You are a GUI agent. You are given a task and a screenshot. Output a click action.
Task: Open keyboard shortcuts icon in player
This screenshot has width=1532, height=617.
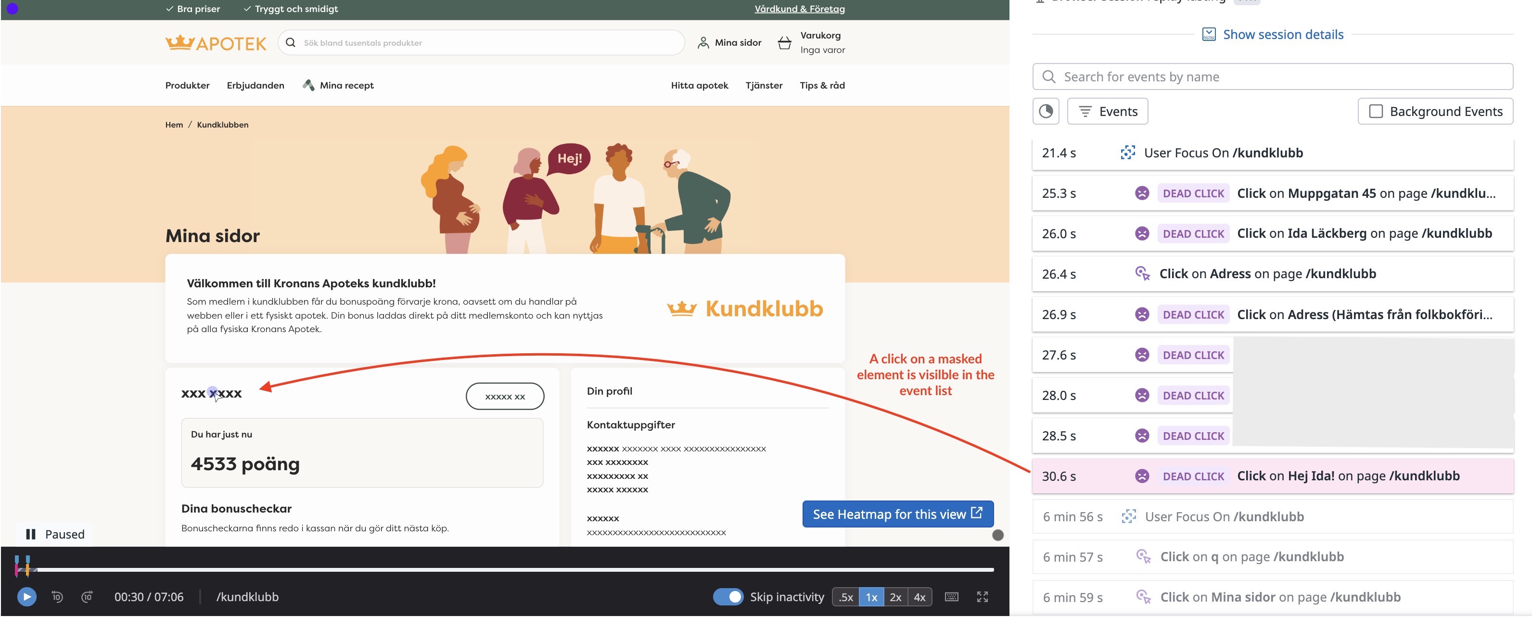tap(951, 597)
